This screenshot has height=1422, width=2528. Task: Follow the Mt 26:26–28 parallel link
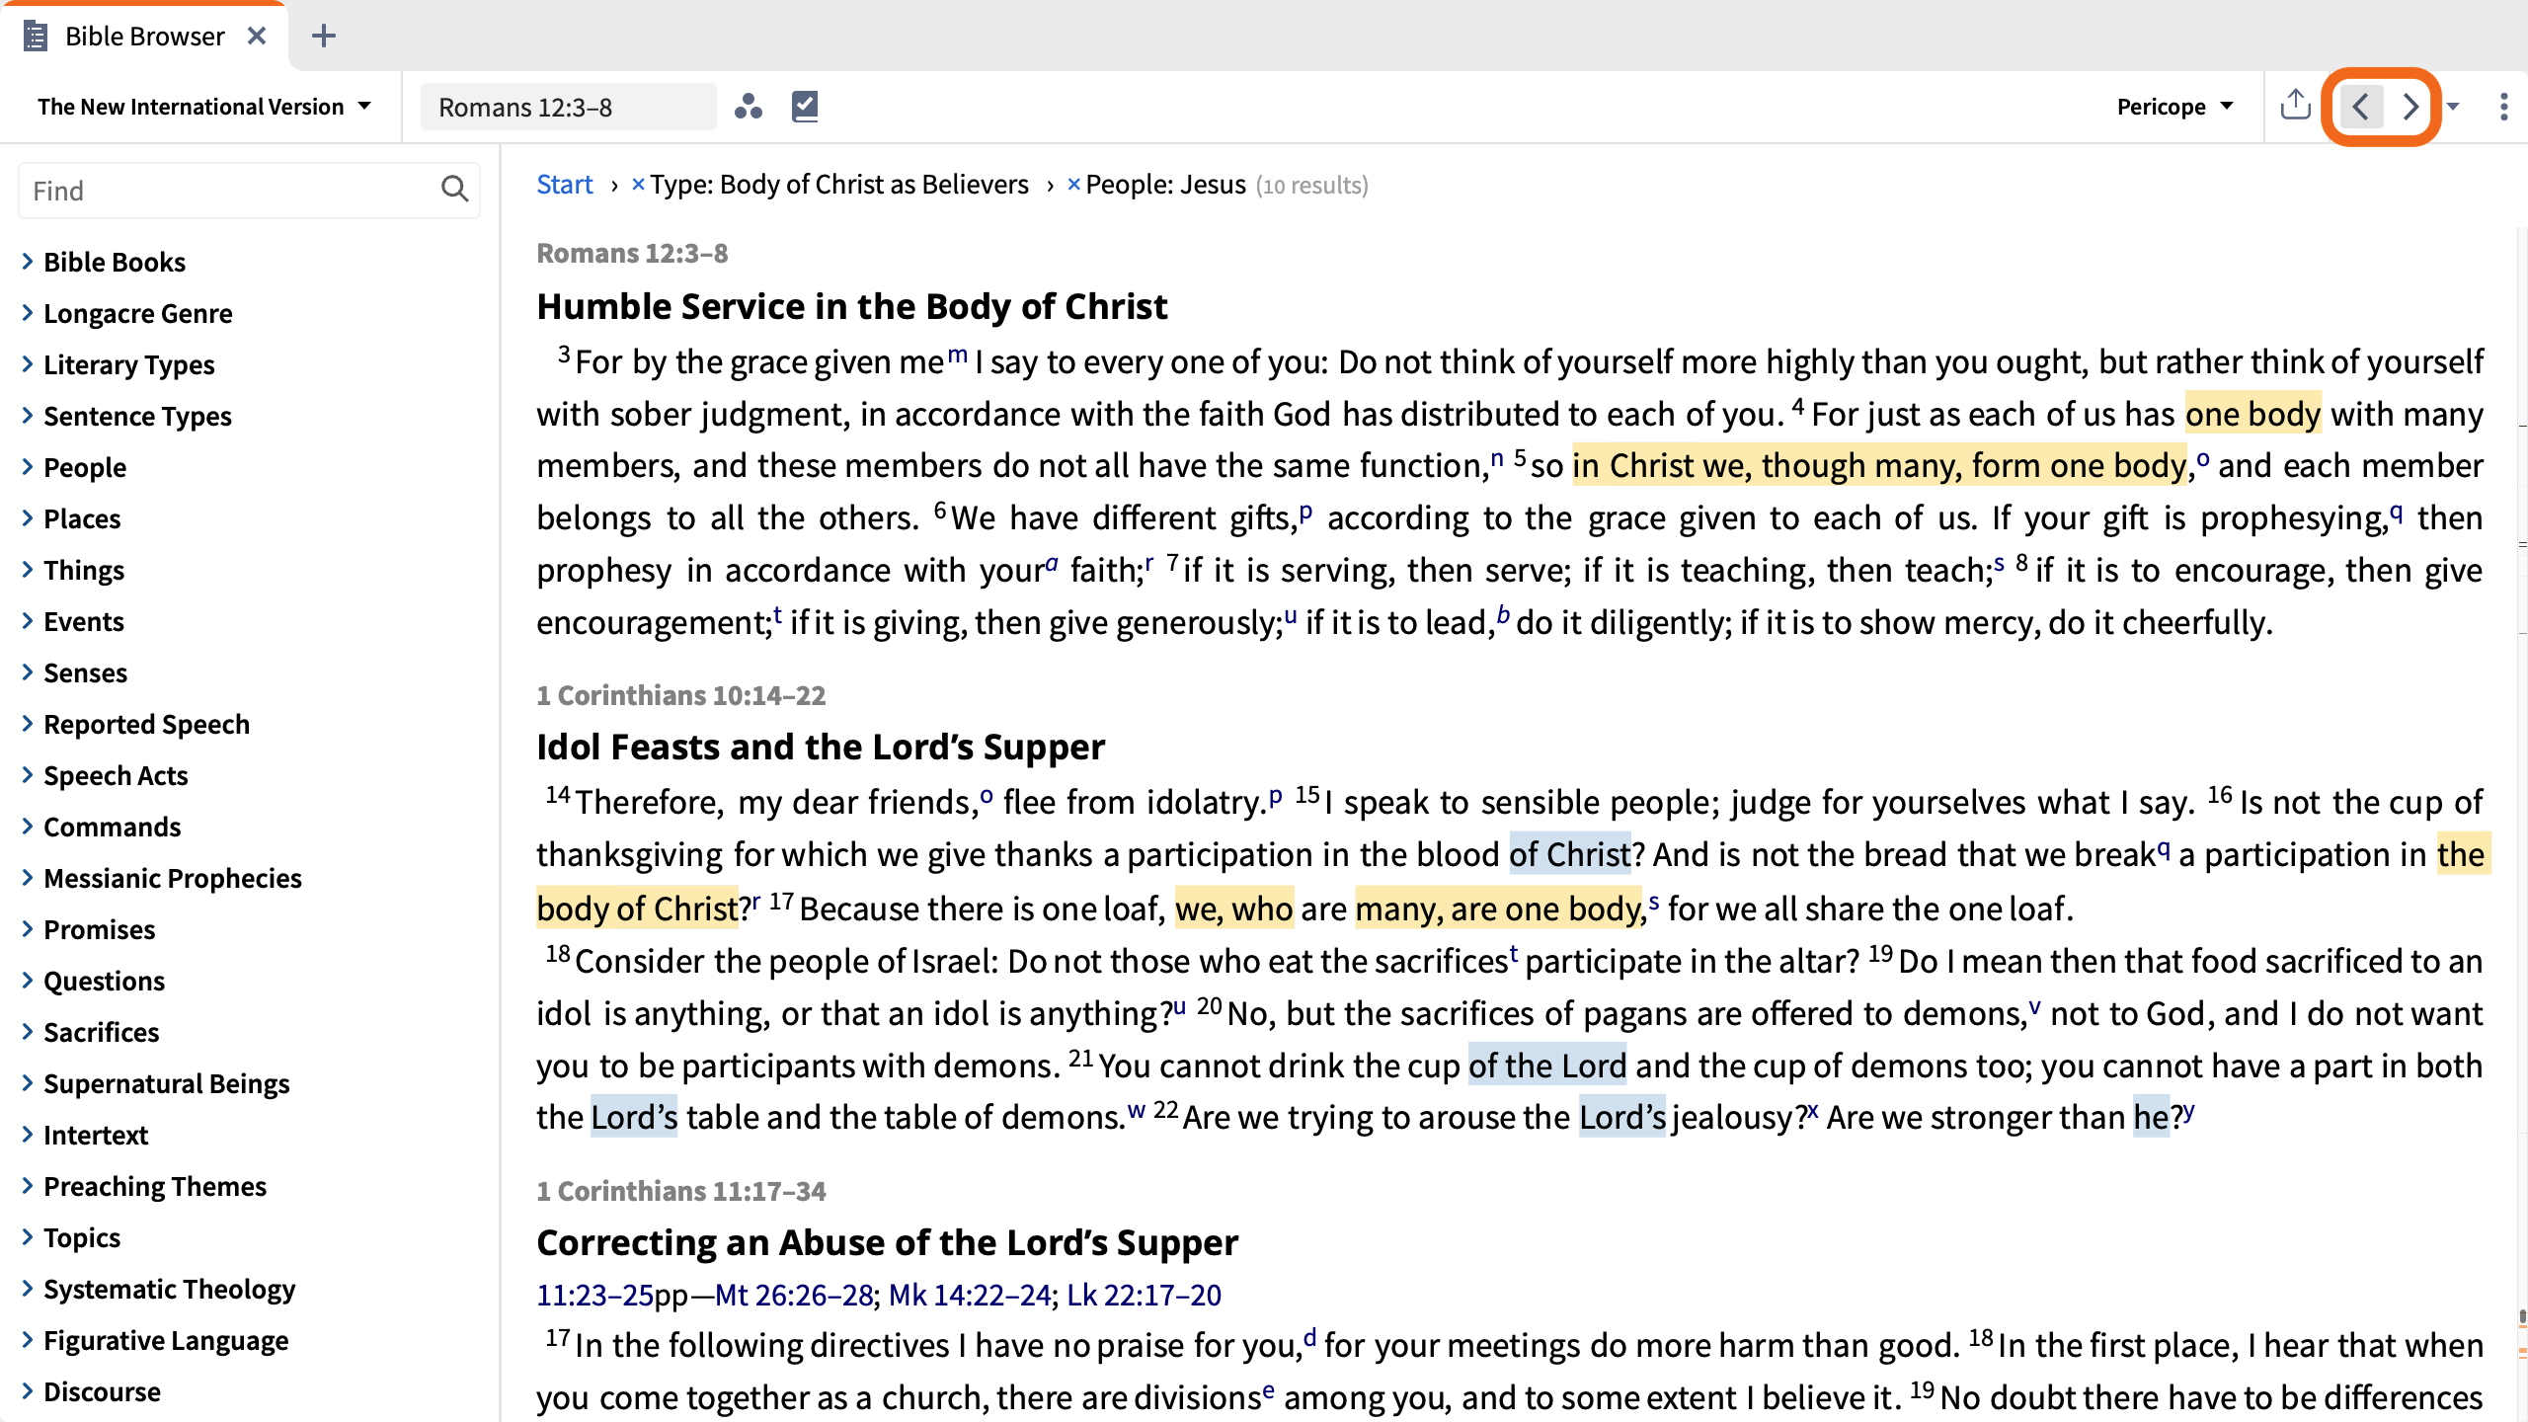[794, 1295]
